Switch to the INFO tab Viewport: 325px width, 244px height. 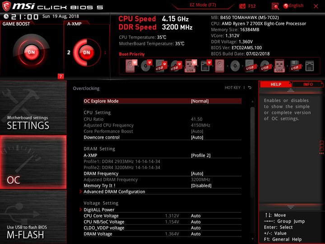click(308, 84)
